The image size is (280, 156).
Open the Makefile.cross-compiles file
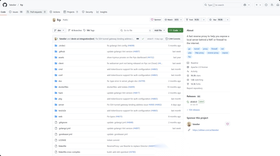tap(69, 152)
